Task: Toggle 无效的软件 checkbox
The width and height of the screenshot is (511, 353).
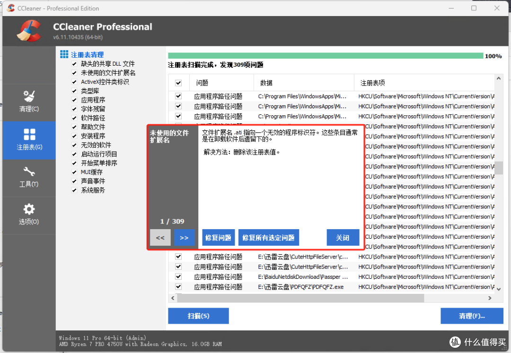Action: pyautogui.click(x=74, y=145)
